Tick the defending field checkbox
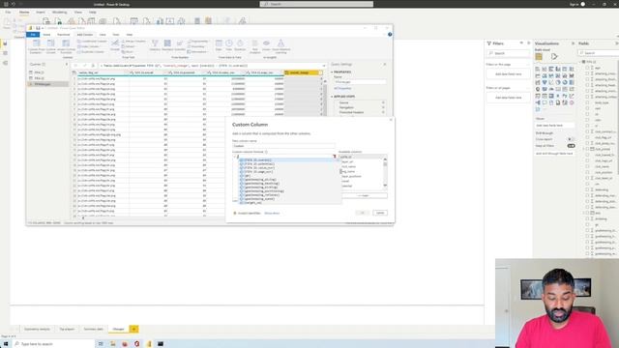The width and height of the screenshot is (619, 348). pyautogui.click(x=587, y=189)
